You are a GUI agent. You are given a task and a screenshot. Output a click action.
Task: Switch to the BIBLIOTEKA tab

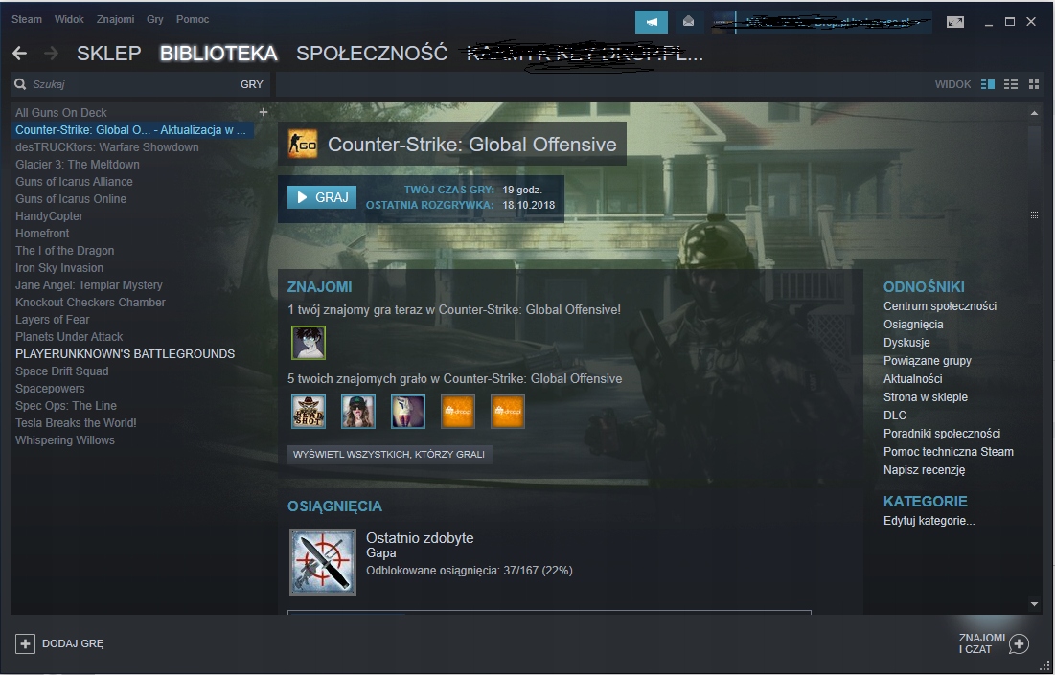(x=218, y=53)
